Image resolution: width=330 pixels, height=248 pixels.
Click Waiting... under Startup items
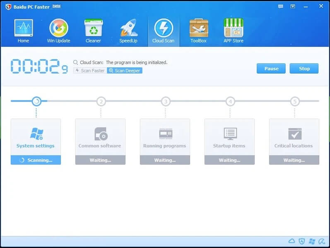click(x=230, y=160)
